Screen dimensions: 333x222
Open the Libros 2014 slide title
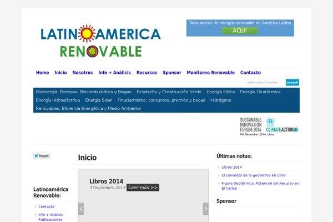106,181
